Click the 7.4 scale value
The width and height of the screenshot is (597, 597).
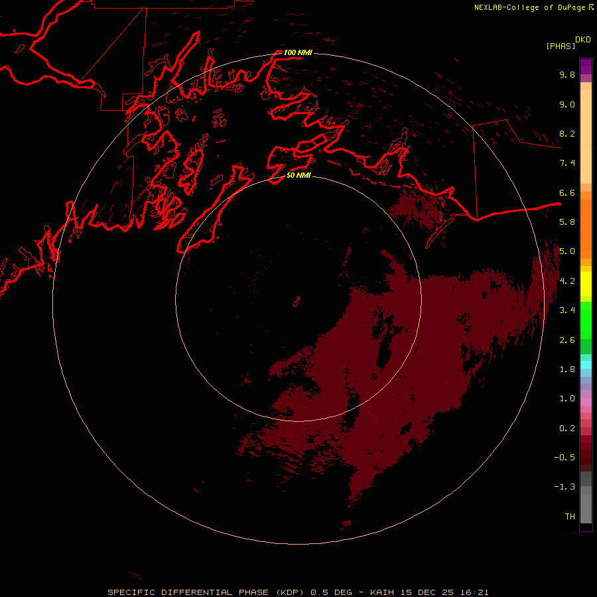(x=567, y=163)
